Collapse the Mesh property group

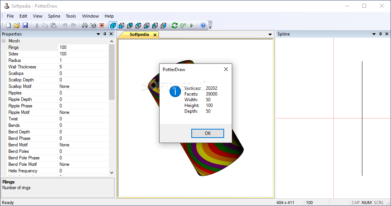point(4,41)
